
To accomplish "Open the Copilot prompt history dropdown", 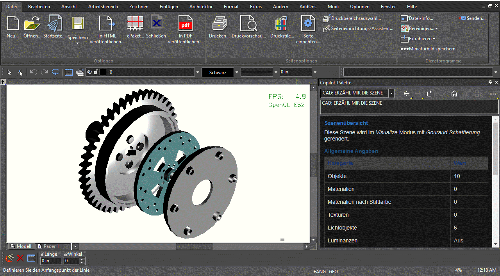I will (392, 94).
